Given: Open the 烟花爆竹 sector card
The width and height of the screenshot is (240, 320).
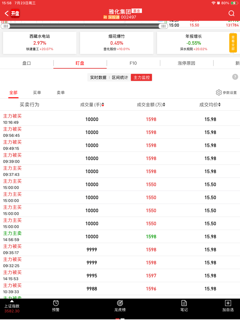Looking at the screenshot, I should (x=117, y=42).
